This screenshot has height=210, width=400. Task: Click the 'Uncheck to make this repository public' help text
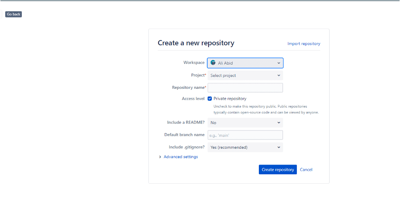[x=266, y=109]
